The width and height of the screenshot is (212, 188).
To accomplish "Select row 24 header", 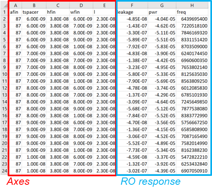I will click(x=4, y=171).
